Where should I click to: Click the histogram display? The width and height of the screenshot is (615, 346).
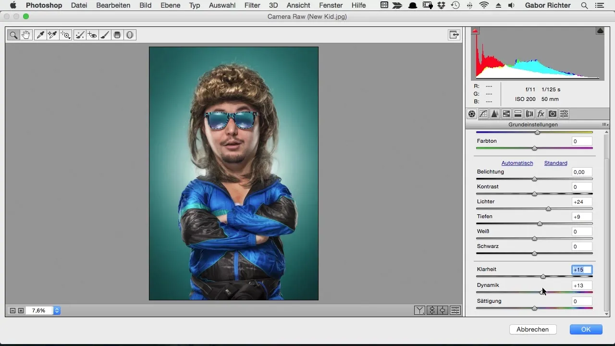coord(538,54)
